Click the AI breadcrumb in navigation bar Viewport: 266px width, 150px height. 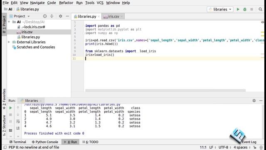pyautogui.click(x=10, y=9)
